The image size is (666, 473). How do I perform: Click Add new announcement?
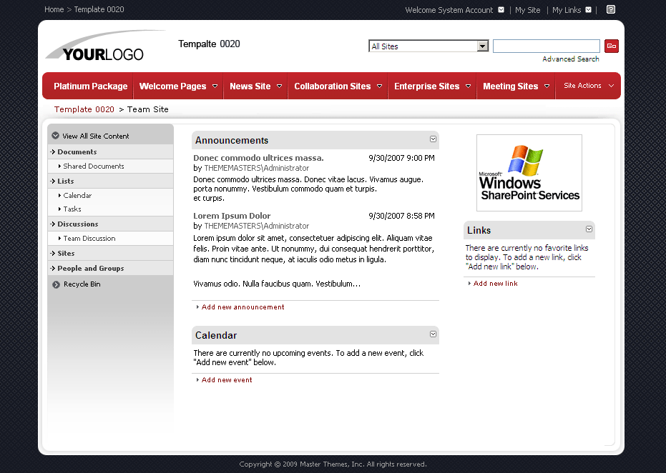pos(242,307)
